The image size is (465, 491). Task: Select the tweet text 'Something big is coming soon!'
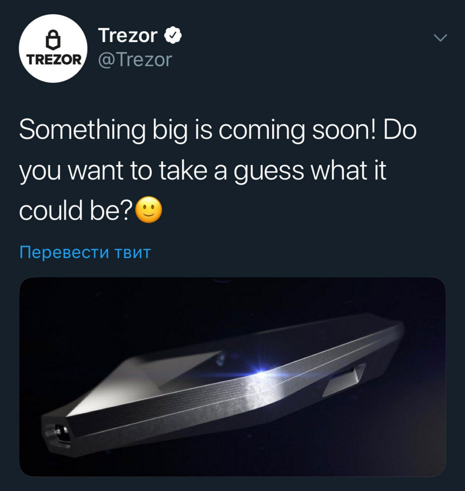pos(198,130)
